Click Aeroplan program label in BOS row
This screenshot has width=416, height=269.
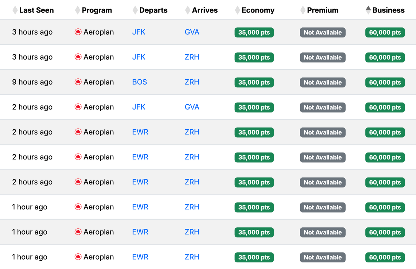click(x=98, y=82)
